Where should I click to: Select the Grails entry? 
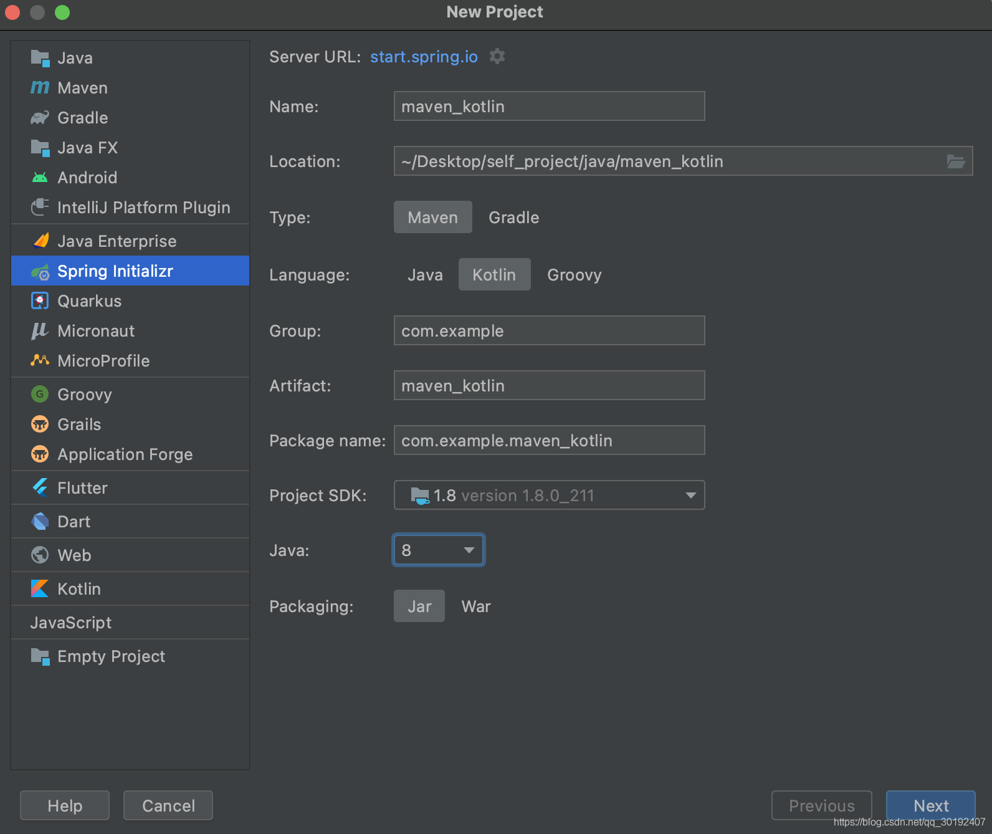[130, 424]
